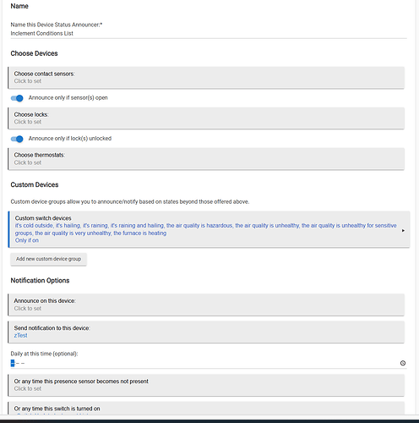The image size is (419, 423).
Task: Open Choose thermostats selector
Action: 206,159
